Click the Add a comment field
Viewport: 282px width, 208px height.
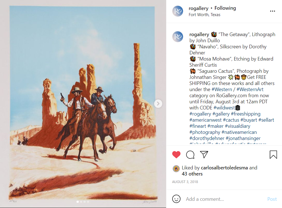[225, 199]
